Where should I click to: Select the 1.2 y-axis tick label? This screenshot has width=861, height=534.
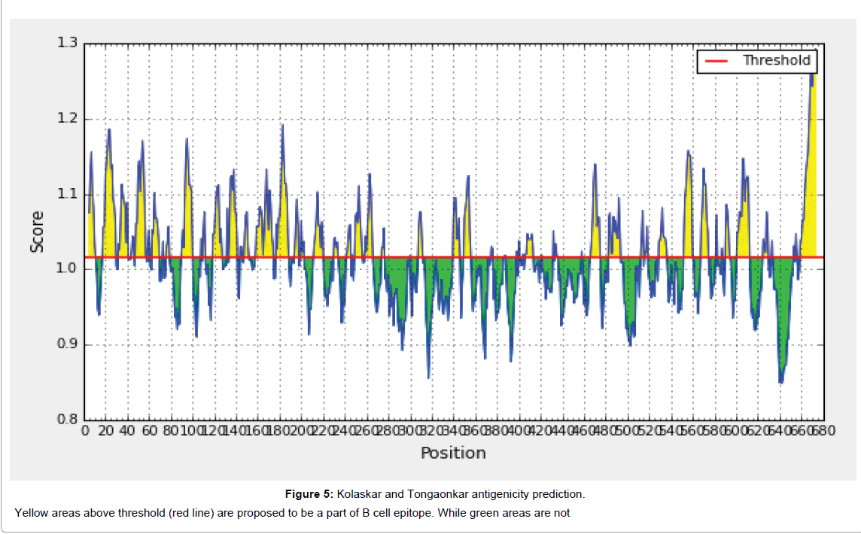click(x=67, y=119)
